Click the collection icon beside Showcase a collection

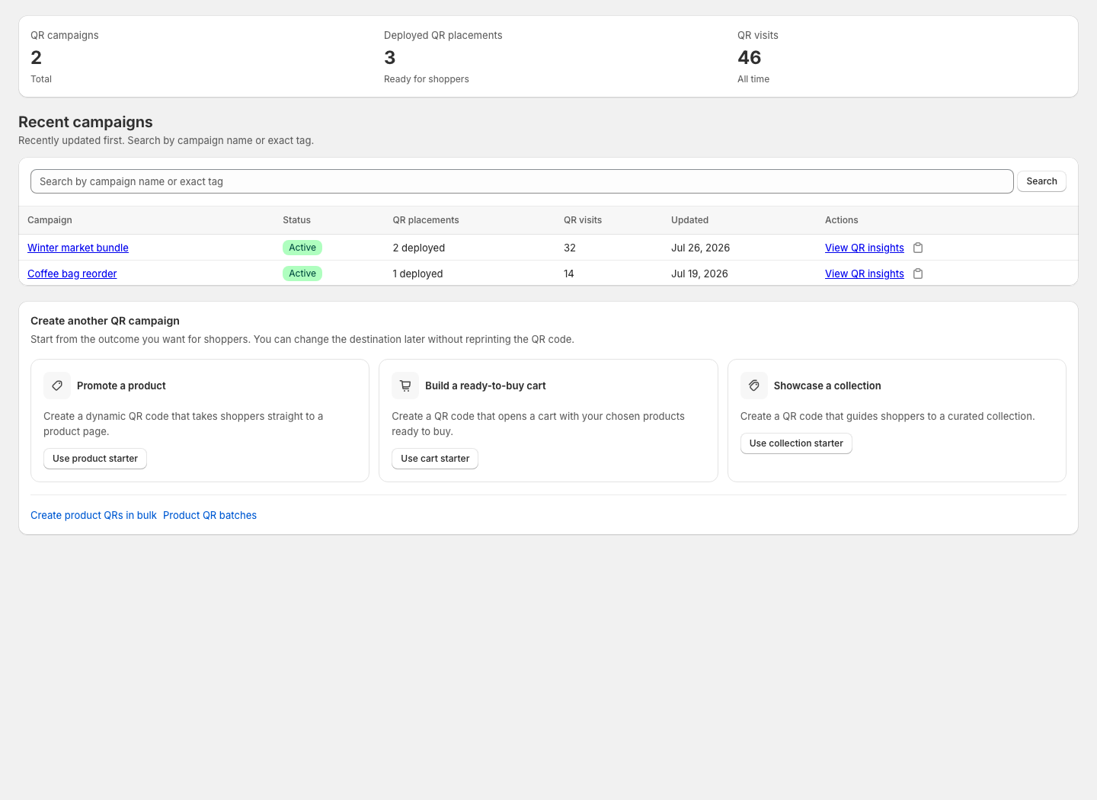coord(754,386)
